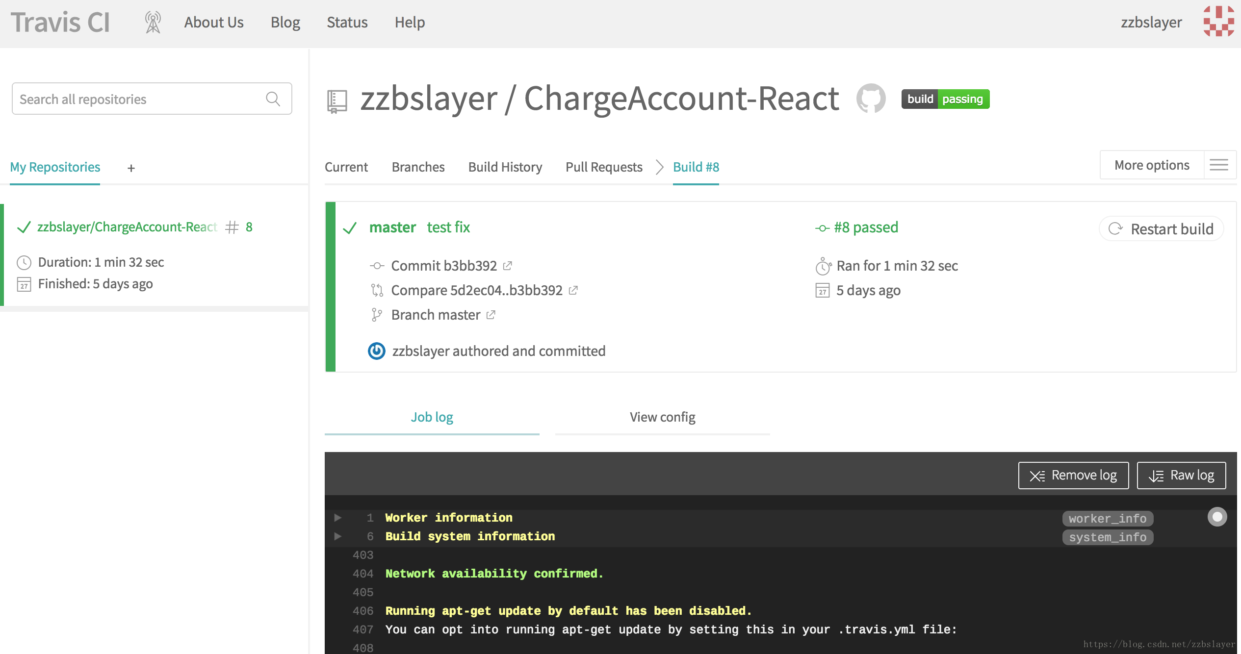1241x654 pixels.
Task: Click the build passing badge
Action: [x=945, y=99]
